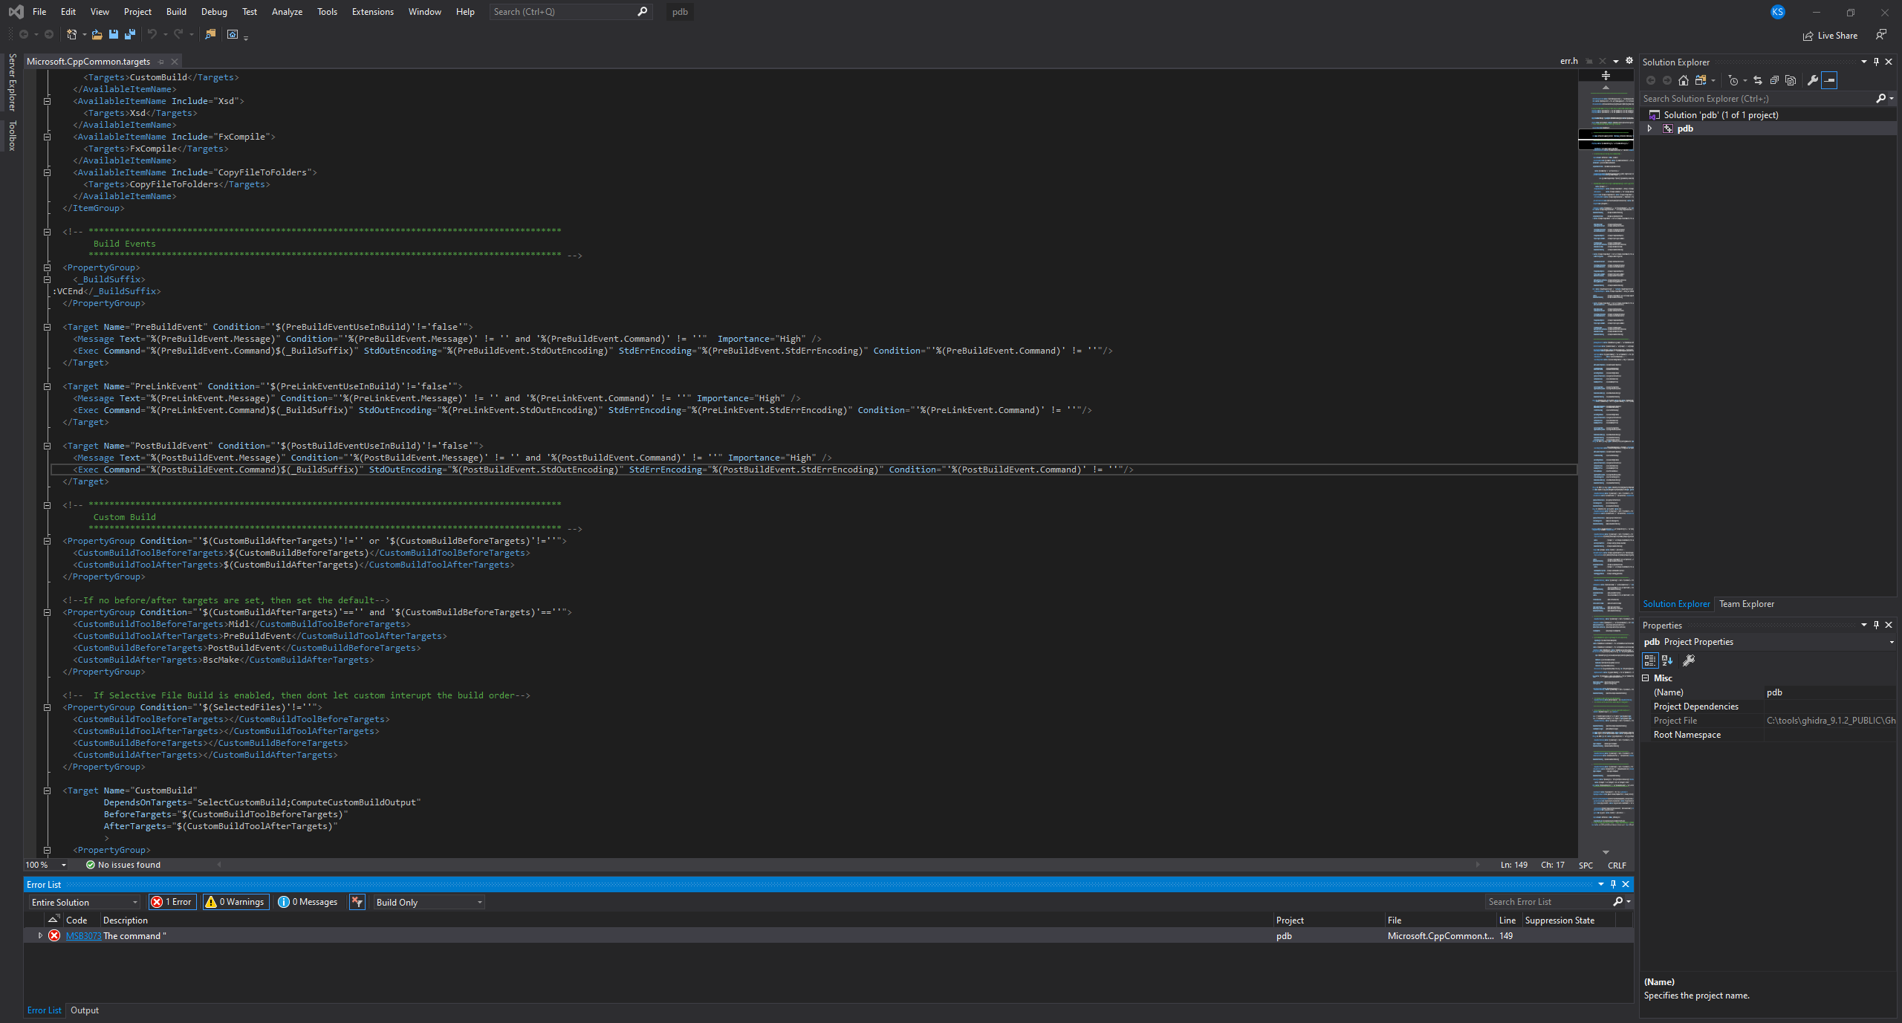Viewport: 1902px width, 1023px height.
Task: Select the Alphabetical sort icon in Properties panel
Action: pos(1666,660)
